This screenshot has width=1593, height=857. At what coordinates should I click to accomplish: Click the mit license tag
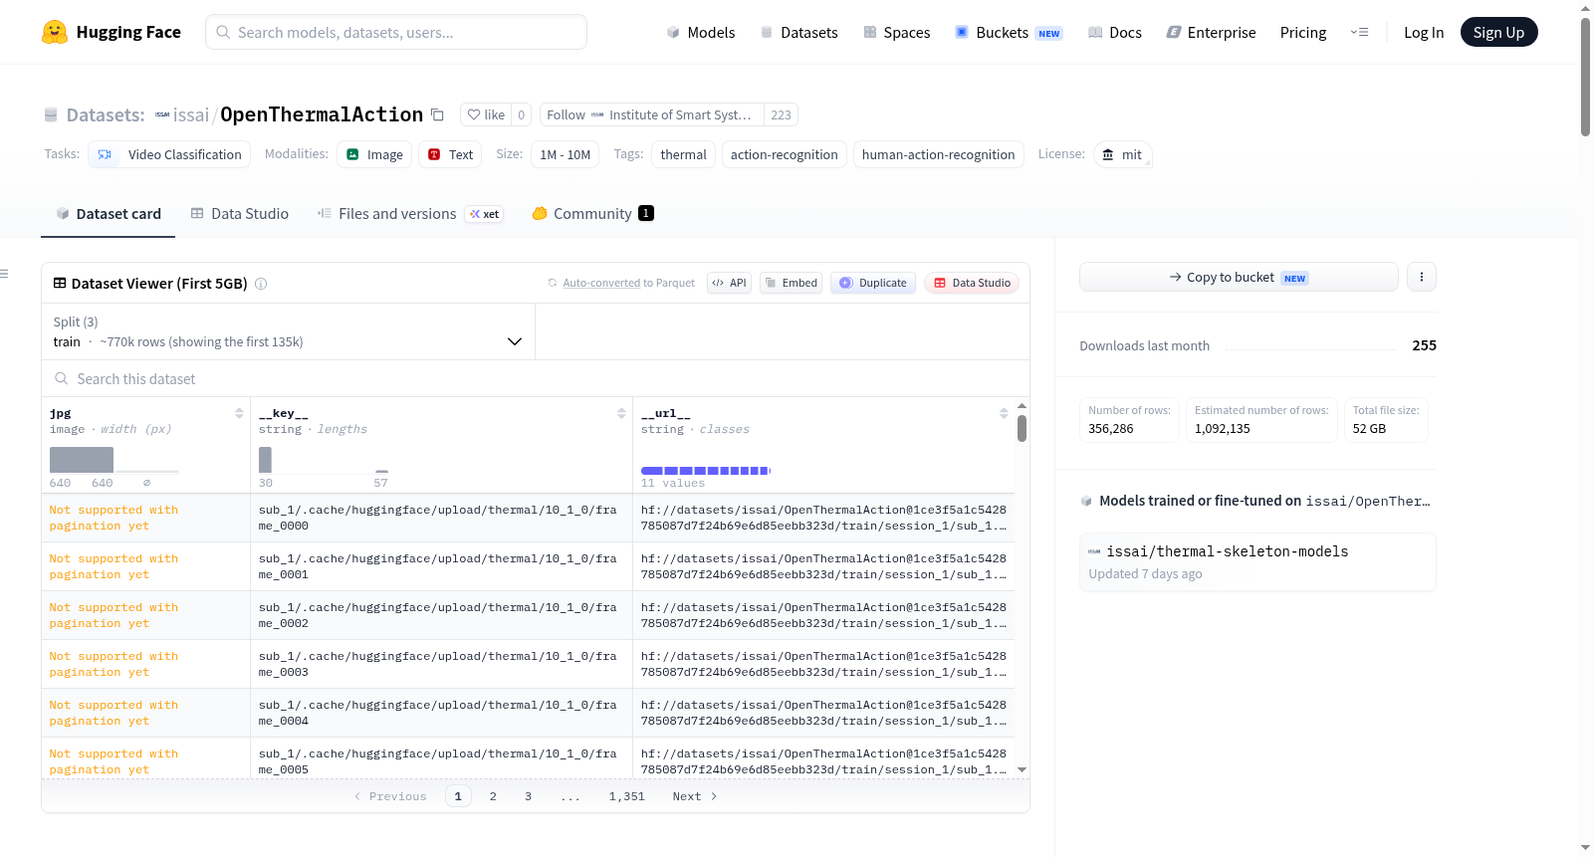(x=1122, y=154)
